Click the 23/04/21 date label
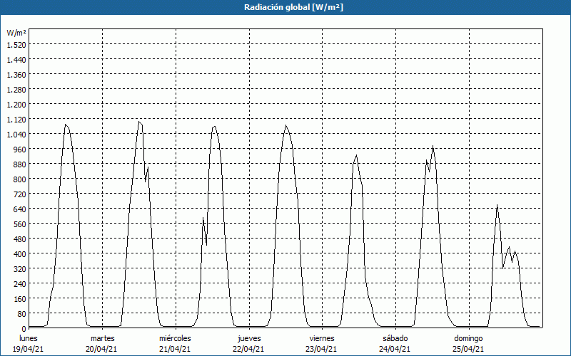Viewport: 571px width, 356px height. (x=321, y=349)
